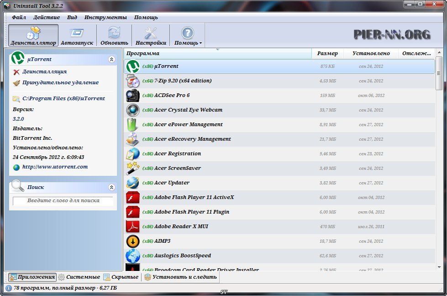Click the search field Введите слово для поиска

[x=63, y=200]
